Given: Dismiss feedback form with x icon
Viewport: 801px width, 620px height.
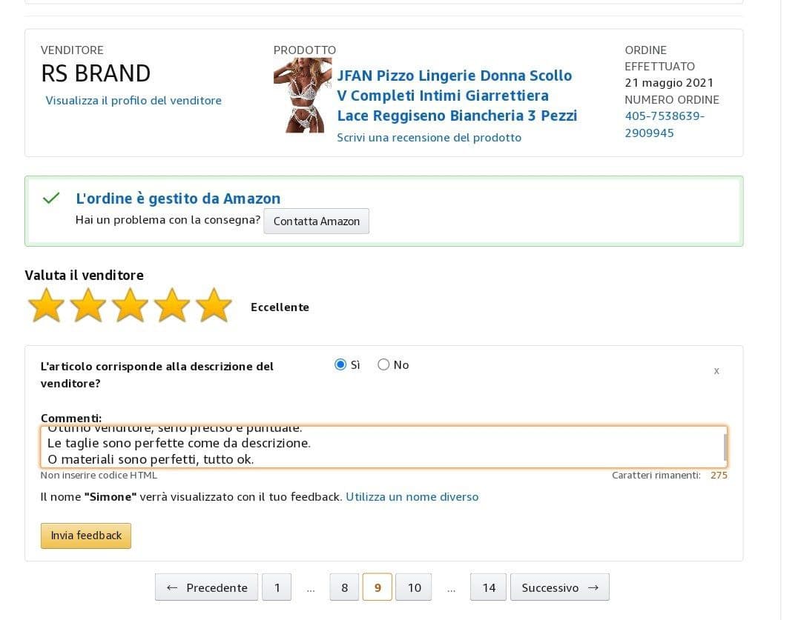Looking at the screenshot, I should coord(716,370).
